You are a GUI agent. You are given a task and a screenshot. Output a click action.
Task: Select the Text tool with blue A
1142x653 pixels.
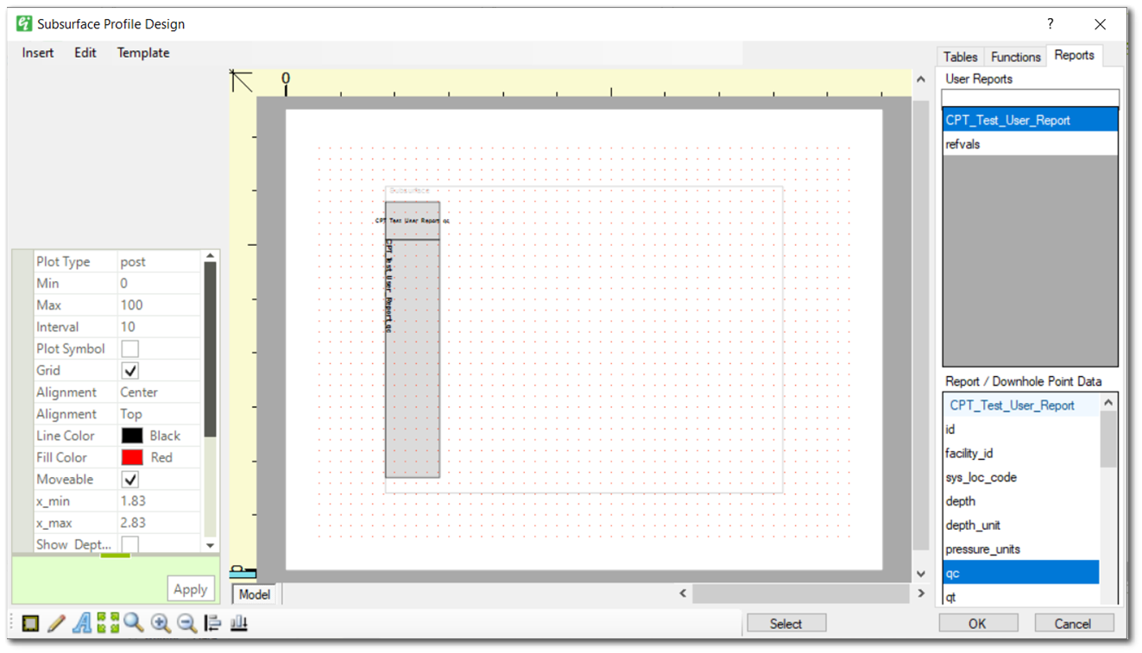[x=82, y=623]
